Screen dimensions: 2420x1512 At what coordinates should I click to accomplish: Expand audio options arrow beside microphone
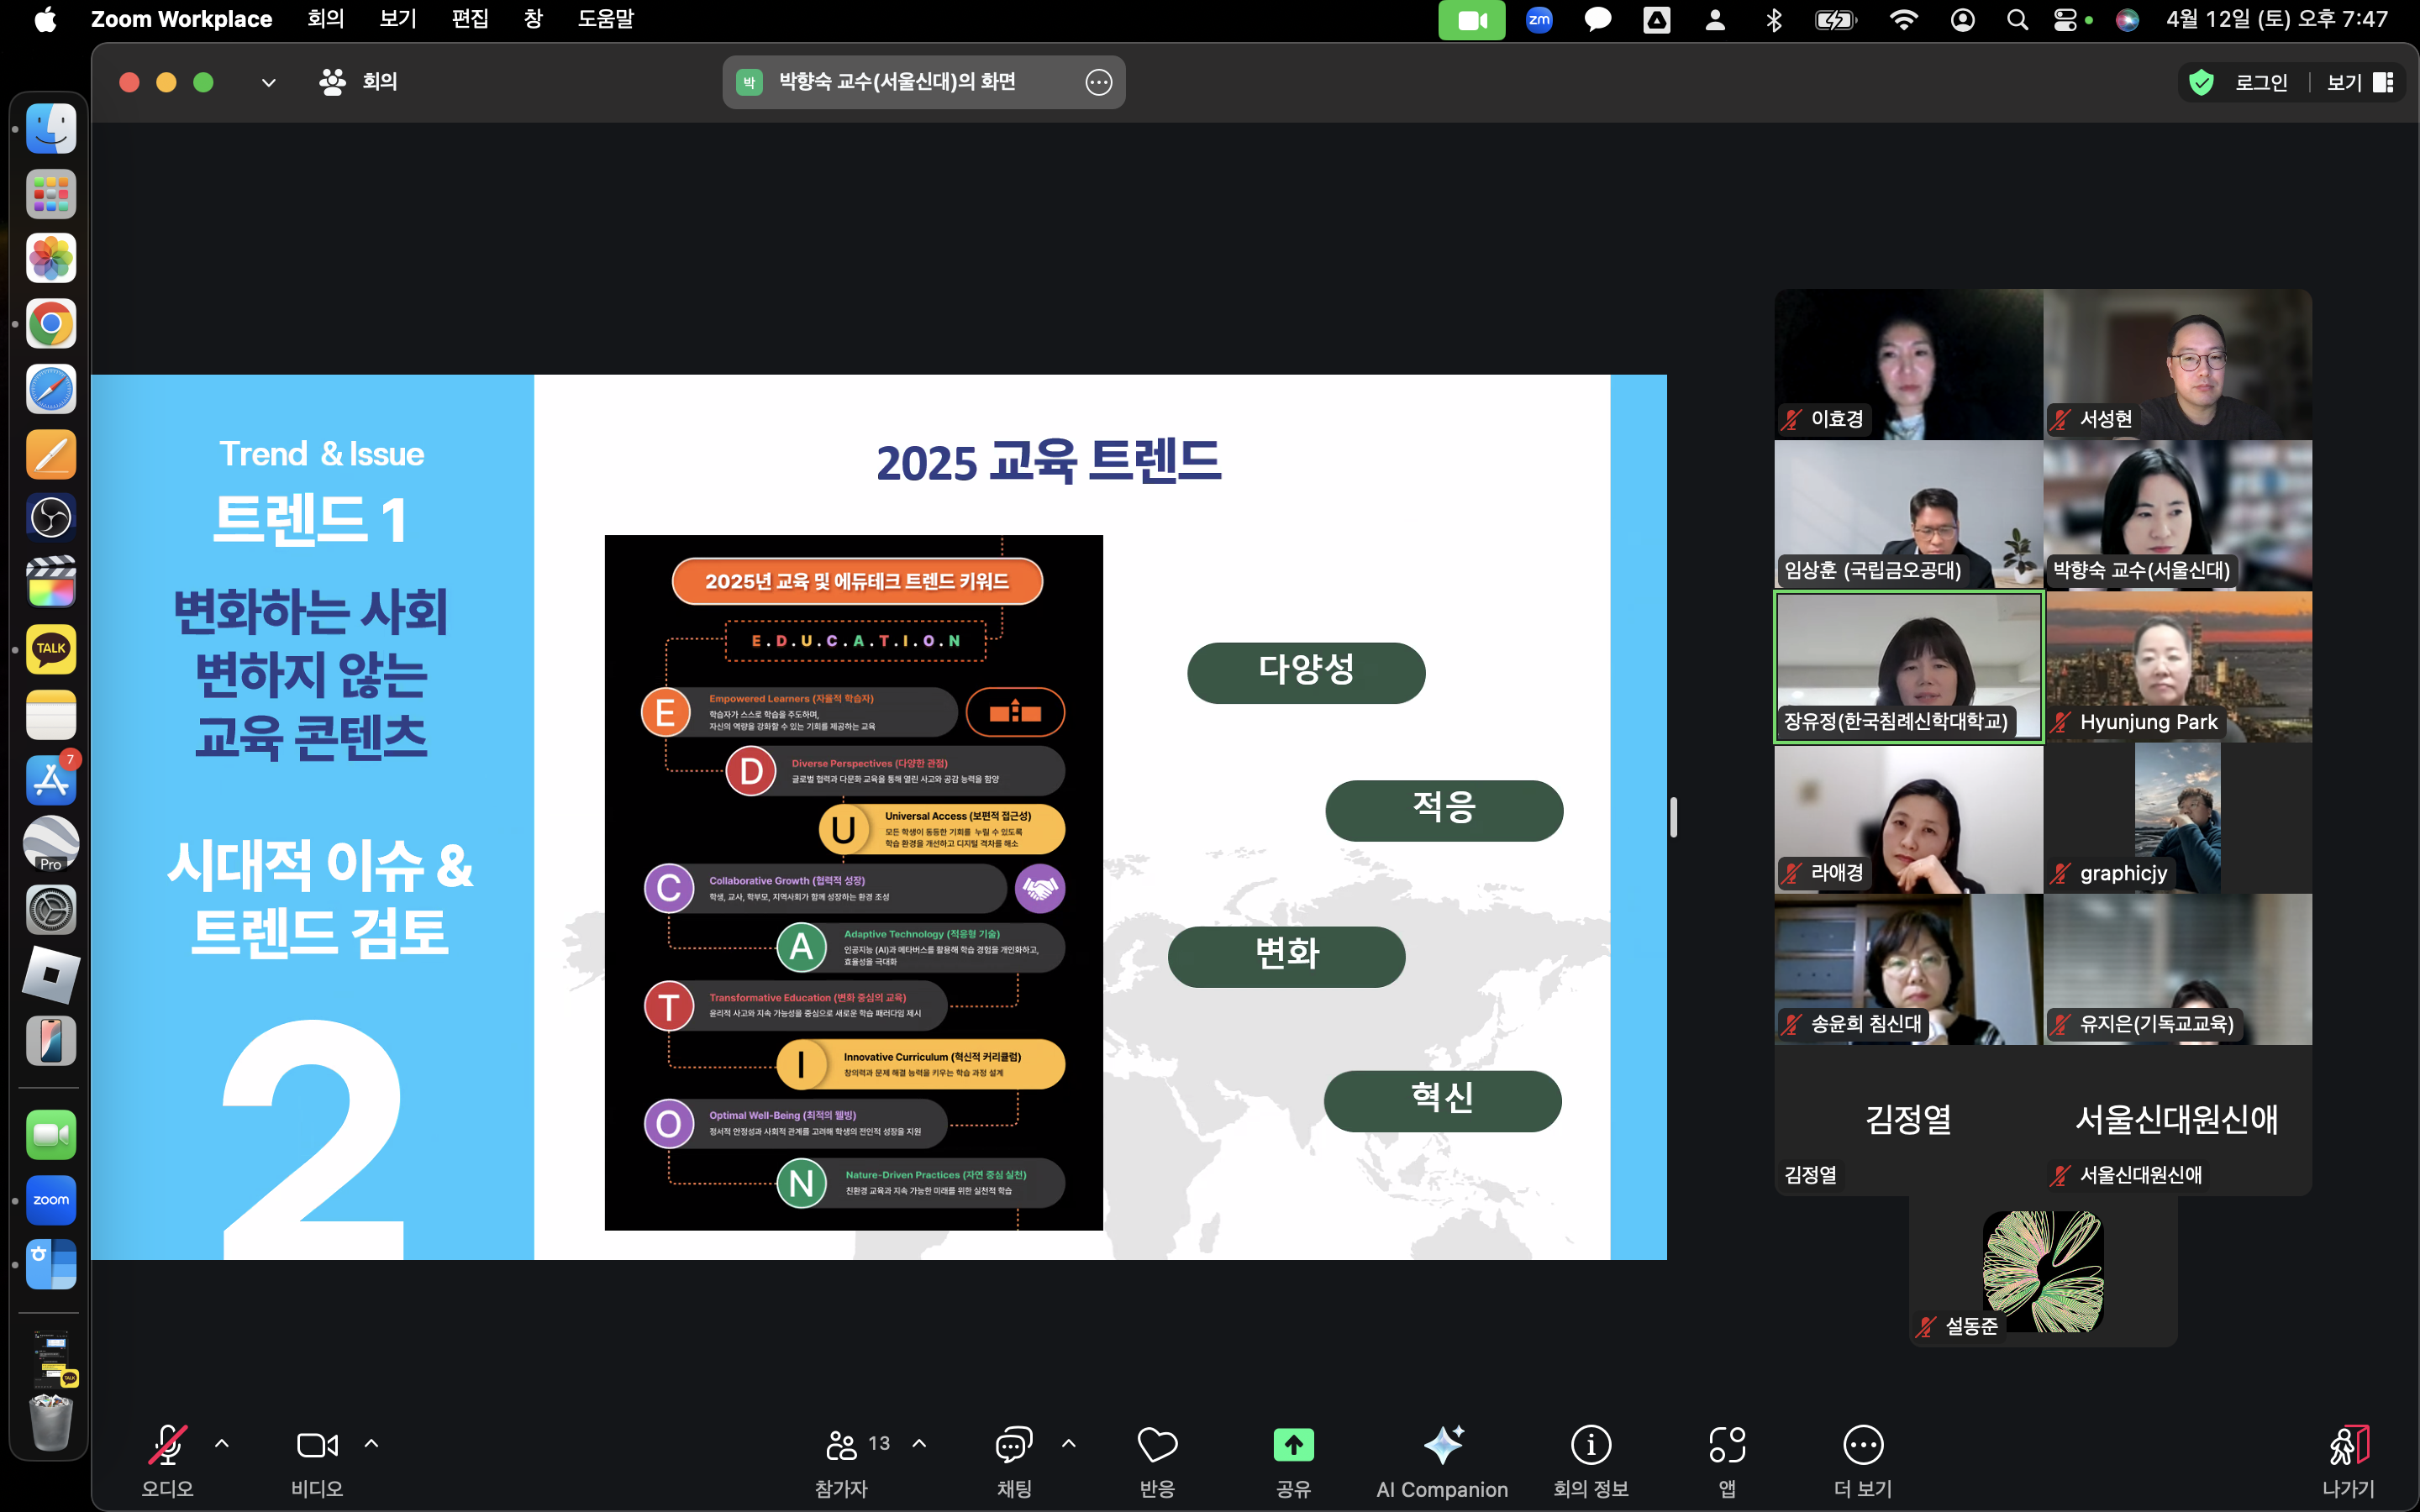222,1443
